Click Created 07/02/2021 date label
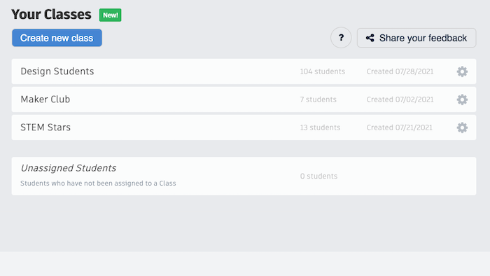The width and height of the screenshot is (490, 276). [x=400, y=99]
